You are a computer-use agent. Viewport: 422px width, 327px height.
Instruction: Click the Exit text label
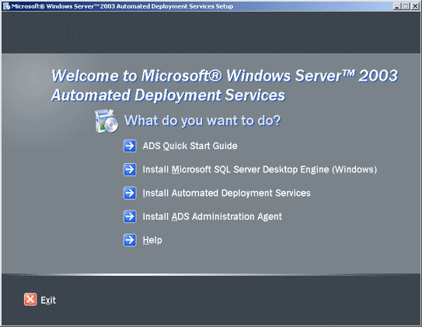click(x=48, y=300)
